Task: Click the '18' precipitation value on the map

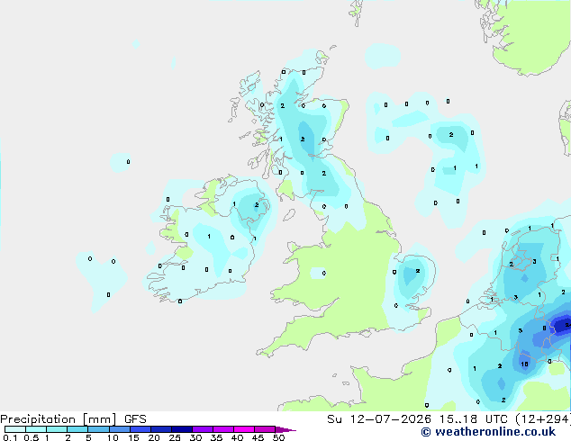Action: click(524, 364)
